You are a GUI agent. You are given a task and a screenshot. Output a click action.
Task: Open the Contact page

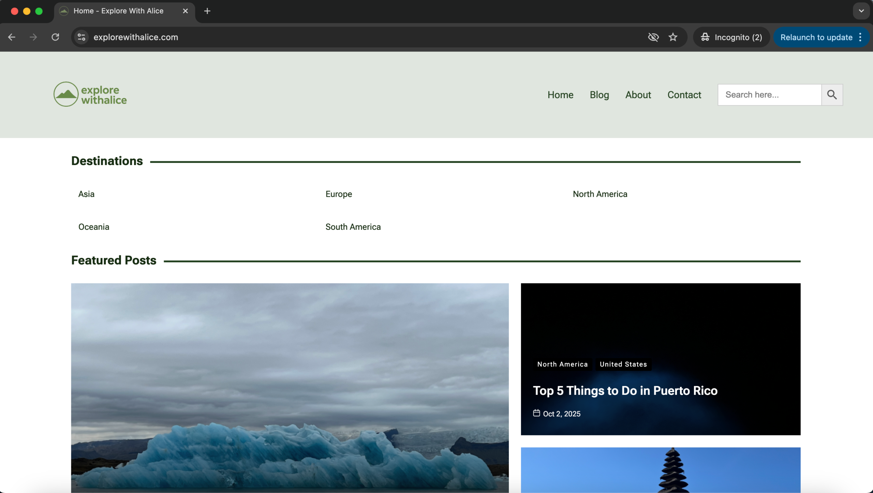684,95
